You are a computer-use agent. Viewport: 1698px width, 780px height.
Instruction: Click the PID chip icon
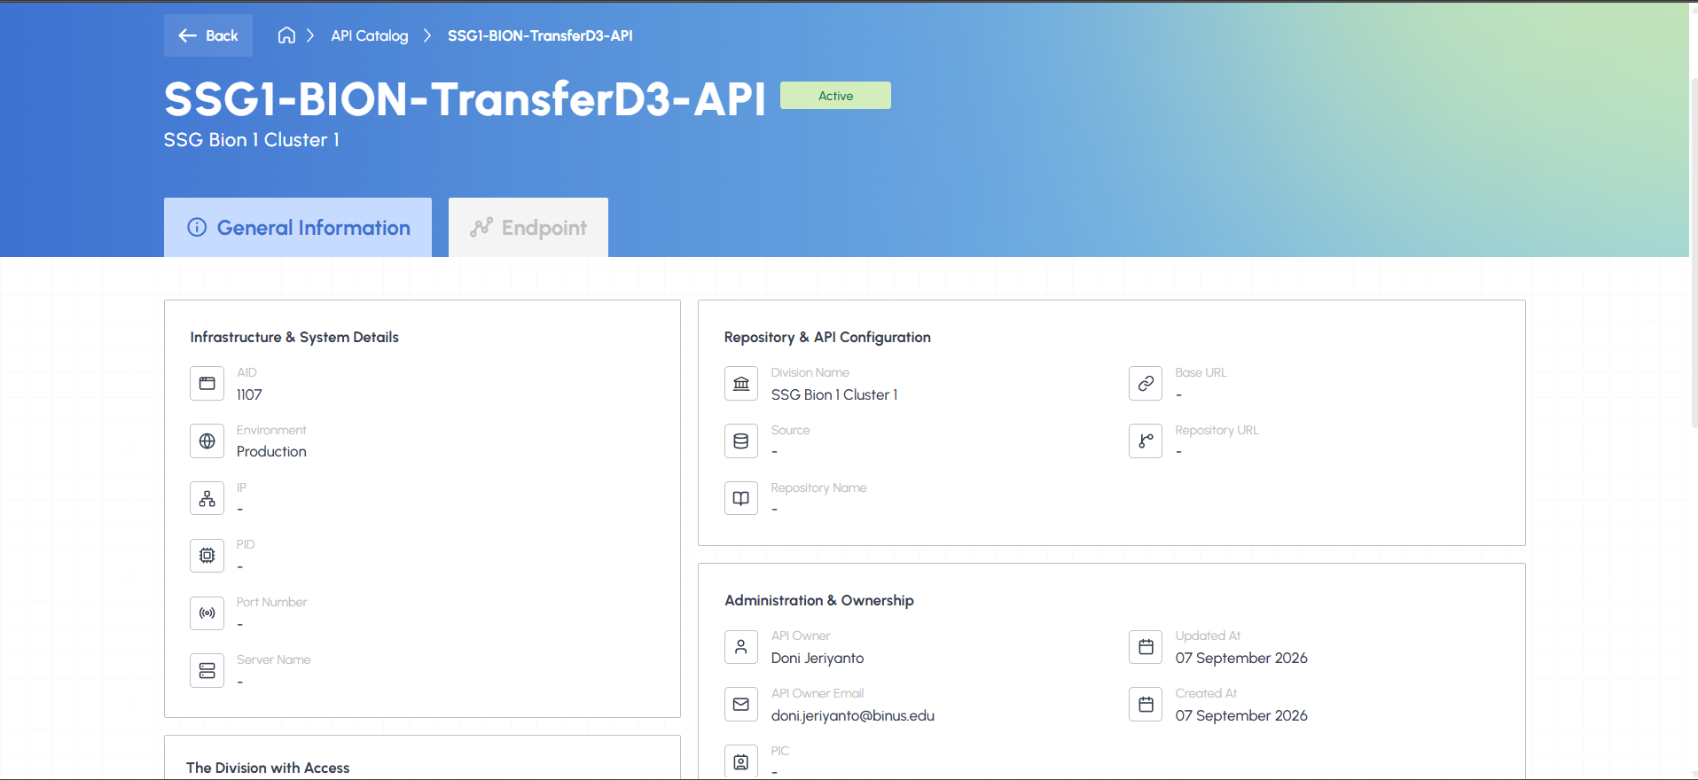click(x=207, y=556)
